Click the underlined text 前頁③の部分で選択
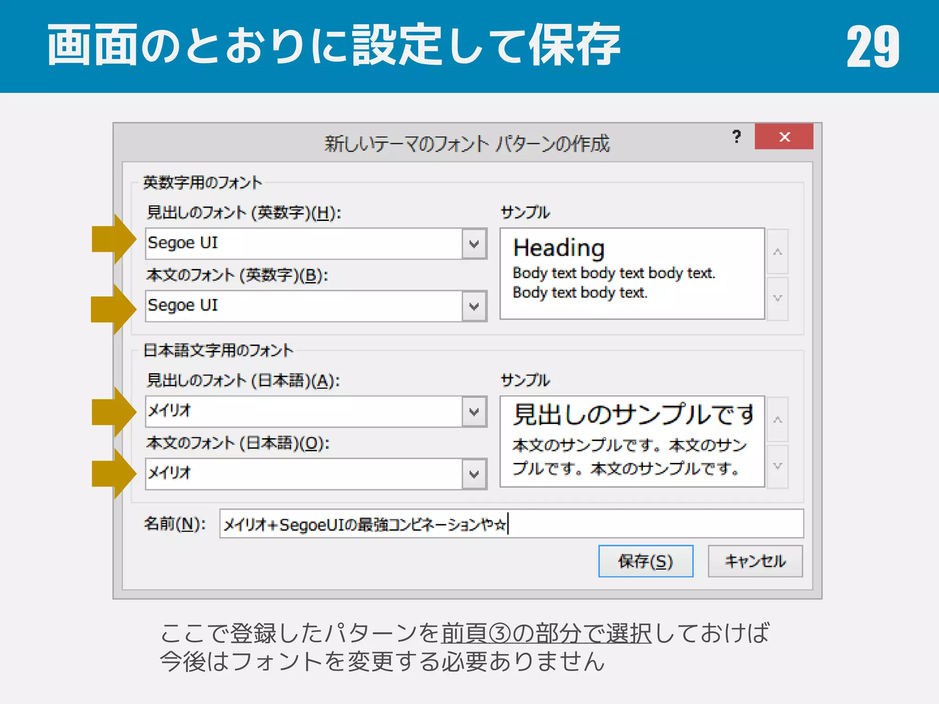This screenshot has width=939, height=704. pos(546,633)
